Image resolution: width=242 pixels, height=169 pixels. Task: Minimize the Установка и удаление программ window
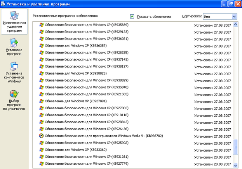[224, 4]
